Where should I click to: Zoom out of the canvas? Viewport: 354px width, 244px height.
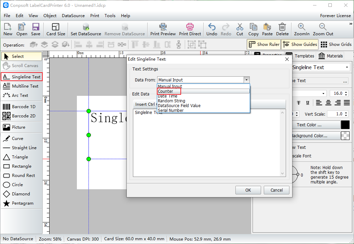point(323,29)
